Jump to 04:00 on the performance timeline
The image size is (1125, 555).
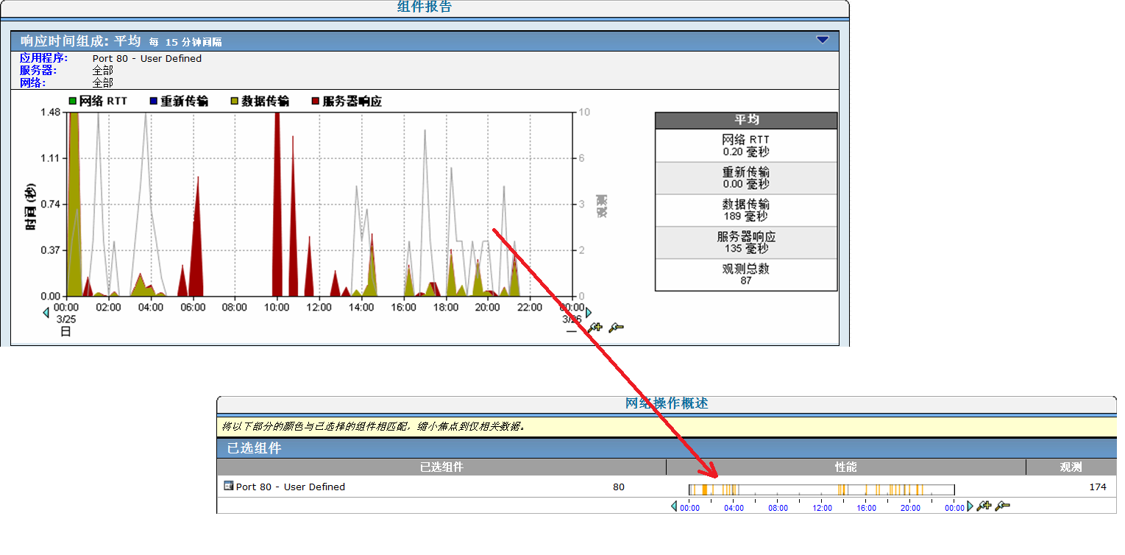pyautogui.click(x=734, y=508)
